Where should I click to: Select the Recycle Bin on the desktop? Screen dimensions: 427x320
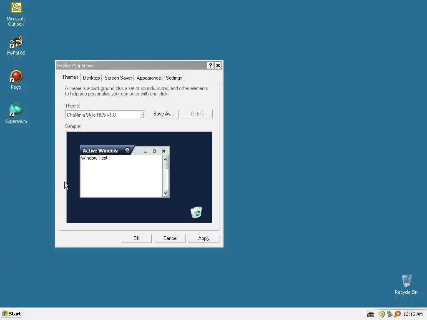click(x=406, y=284)
